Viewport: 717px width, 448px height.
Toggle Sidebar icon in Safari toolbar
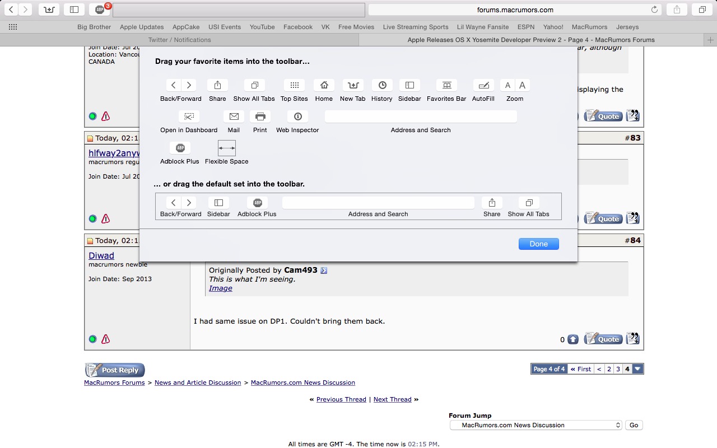click(74, 10)
